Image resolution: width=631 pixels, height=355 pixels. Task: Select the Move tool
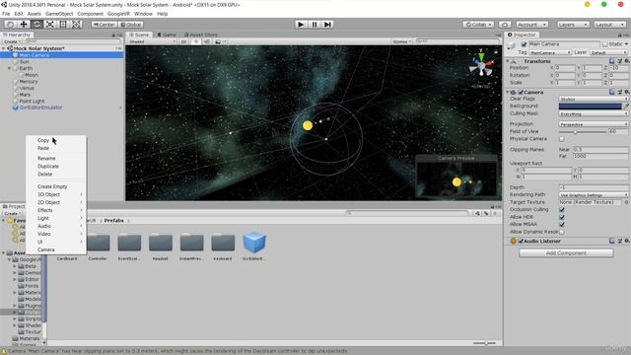pyautogui.click(x=24, y=24)
